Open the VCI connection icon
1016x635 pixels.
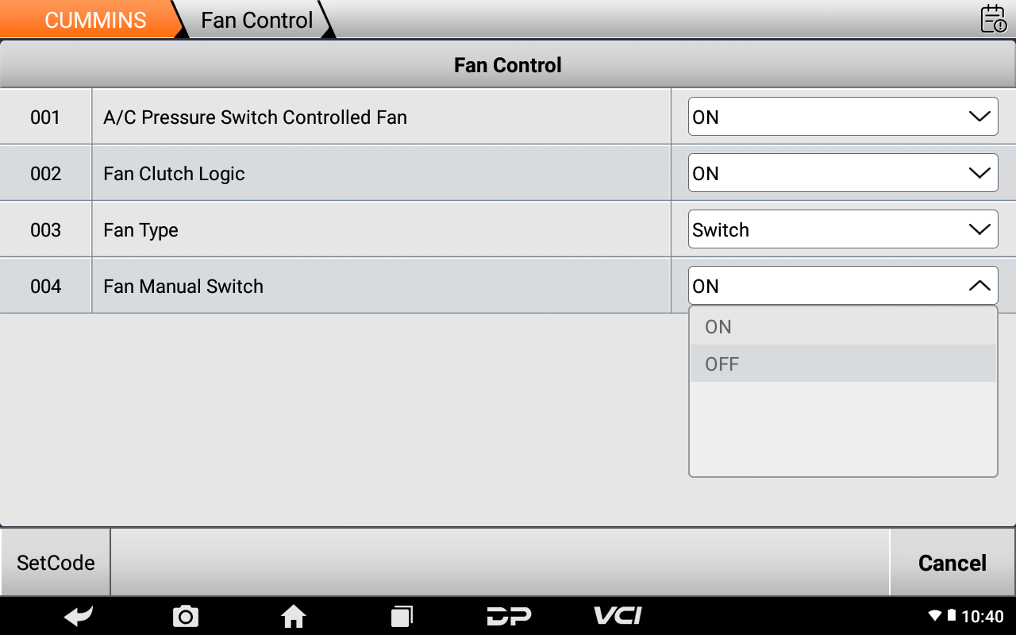point(618,615)
